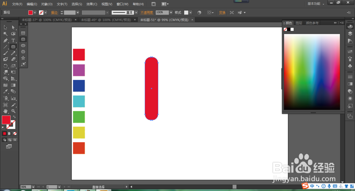Select the purple square on canvas
Image resolution: width=355 pixels, height=191 pixels.
click(79, 70)
